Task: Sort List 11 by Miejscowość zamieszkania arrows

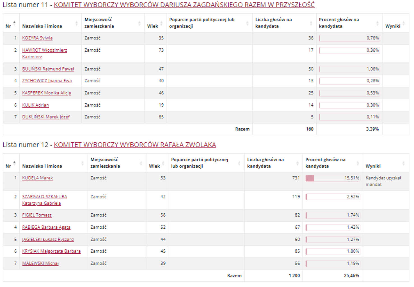Action: 139,23
